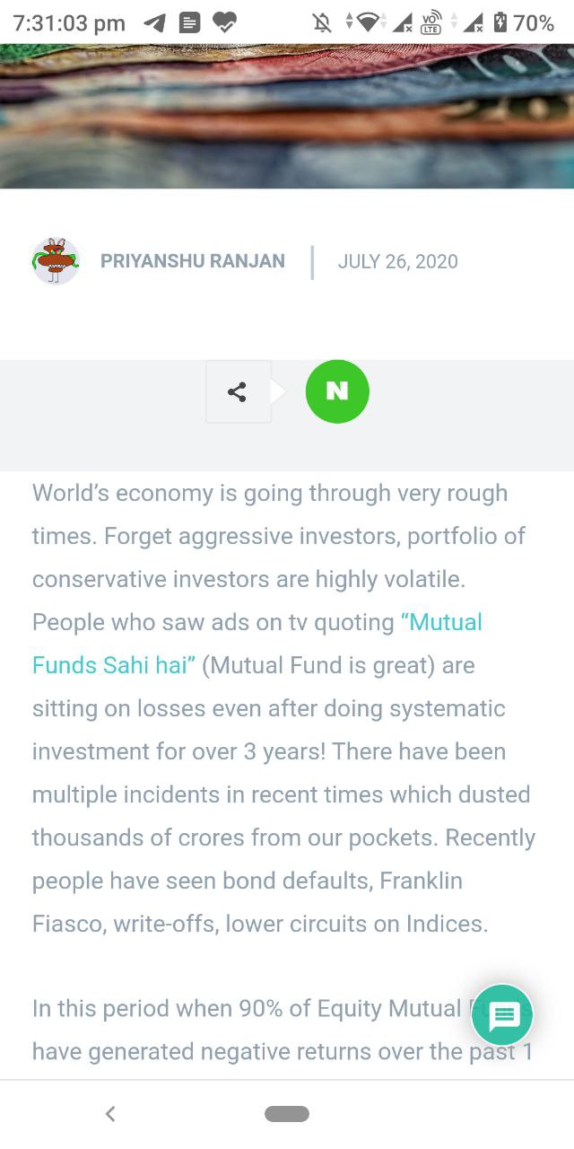Tap the Telegram notification icon
This screenshot has height=1149, width=574.
pyautogui.click(x=155, y=22)
